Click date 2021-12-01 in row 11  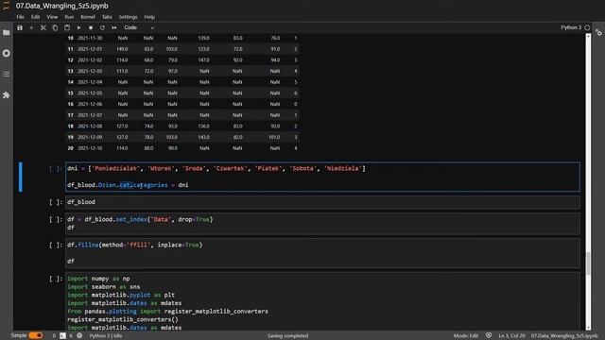point(90,49)
